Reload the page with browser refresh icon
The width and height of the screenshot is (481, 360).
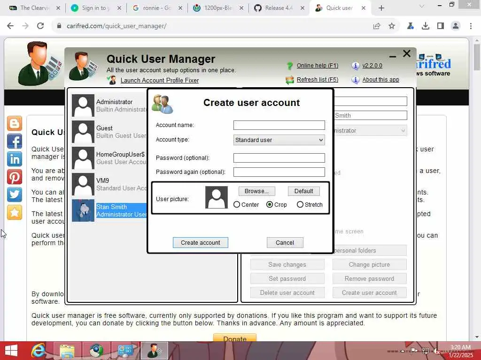[x=40, y=26]
